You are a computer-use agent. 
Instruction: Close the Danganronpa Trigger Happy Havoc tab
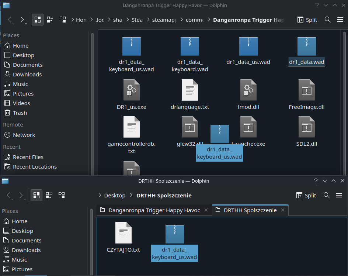[206, 210]
